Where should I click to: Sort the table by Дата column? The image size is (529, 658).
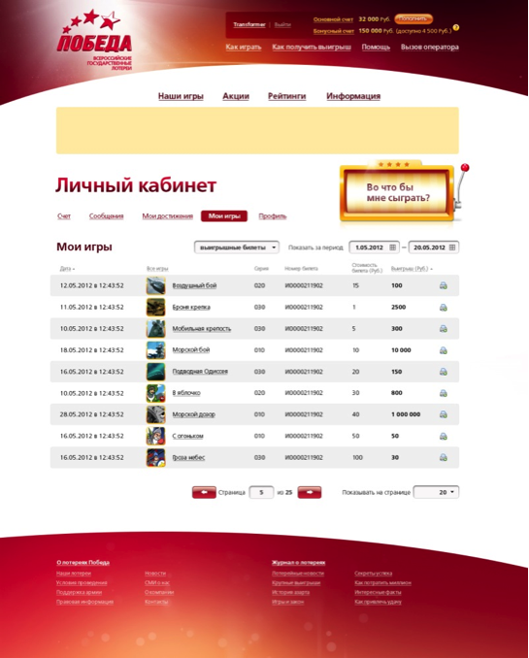[x=67, y=269]
